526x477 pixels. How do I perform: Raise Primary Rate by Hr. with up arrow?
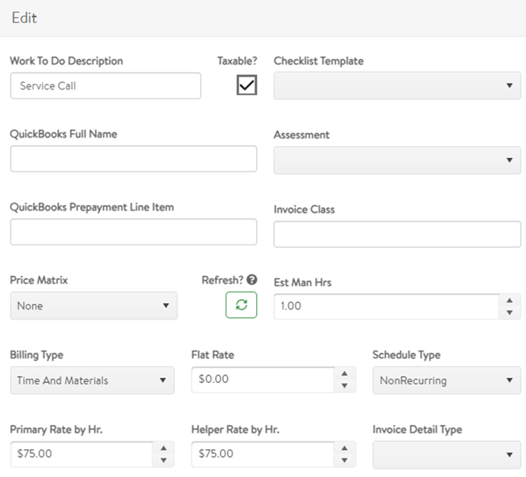coord(163,448)
